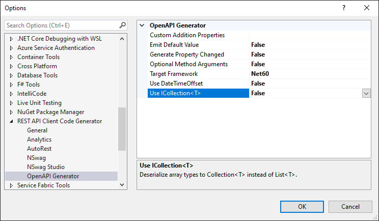Image resolution: width=379 pixels, height=221 pixels.
Task: Click the search magnifier icon
Action: coord(123,25)
